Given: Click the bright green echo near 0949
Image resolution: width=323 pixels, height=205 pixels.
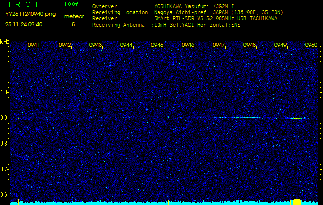Looking at the screenshot, I should click(292, 118).
